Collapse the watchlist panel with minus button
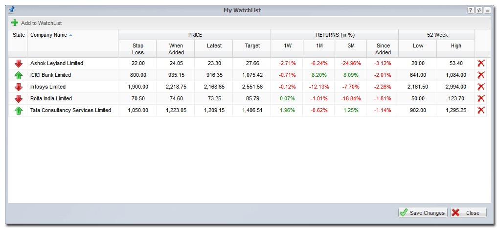The image size is (499, 229). tap(487, 10)
